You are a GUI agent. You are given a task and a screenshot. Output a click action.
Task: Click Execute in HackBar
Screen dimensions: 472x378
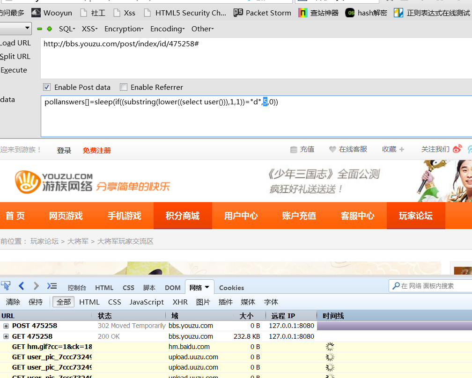(14, 70)
